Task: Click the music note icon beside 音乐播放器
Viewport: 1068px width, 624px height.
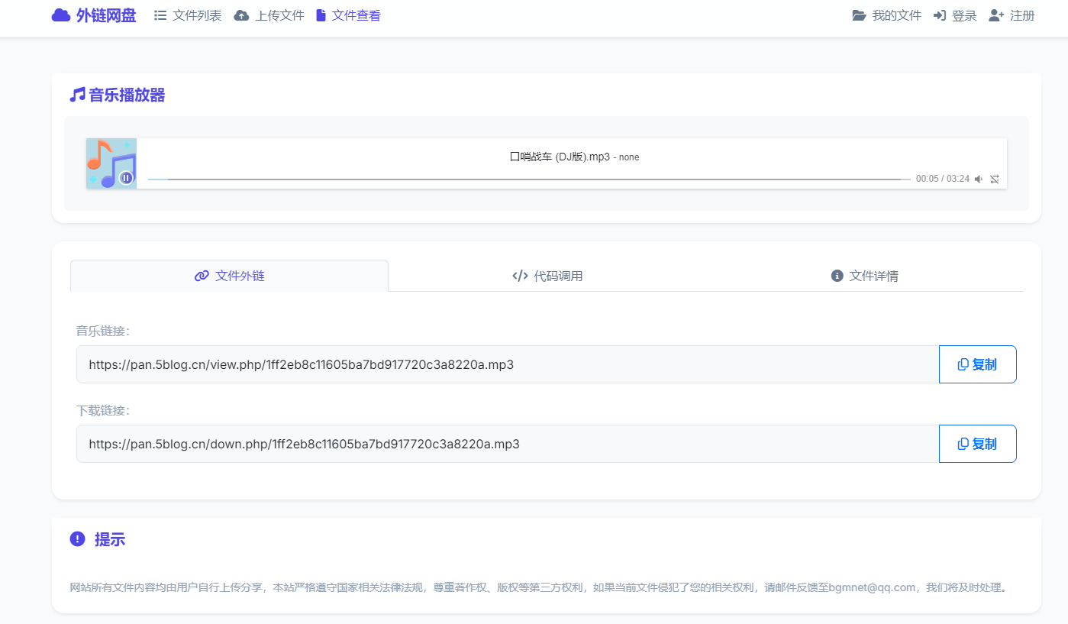Action: tap(77, 95)
